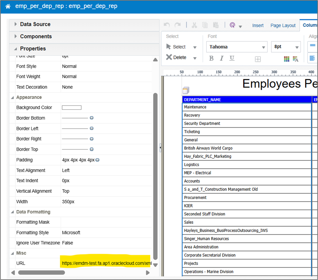Screen dimensions: 318x280
Task: Switch to the Insert tab
Action: 258,26
